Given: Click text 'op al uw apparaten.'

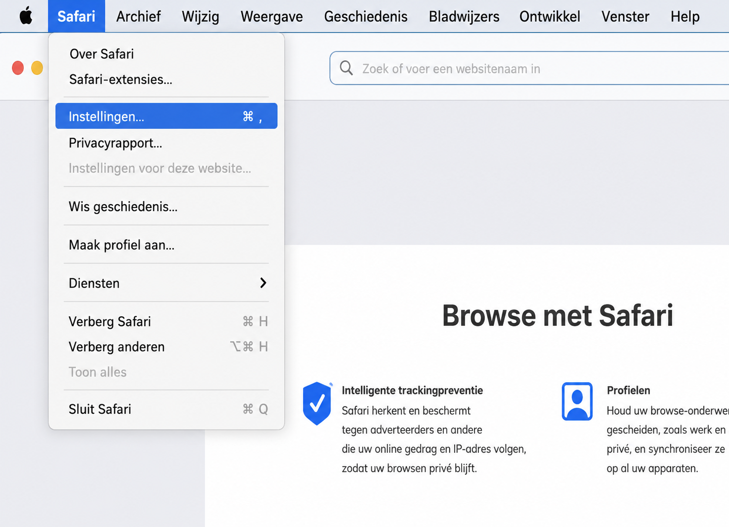Looking at the screenshot, I should [652, 468].
